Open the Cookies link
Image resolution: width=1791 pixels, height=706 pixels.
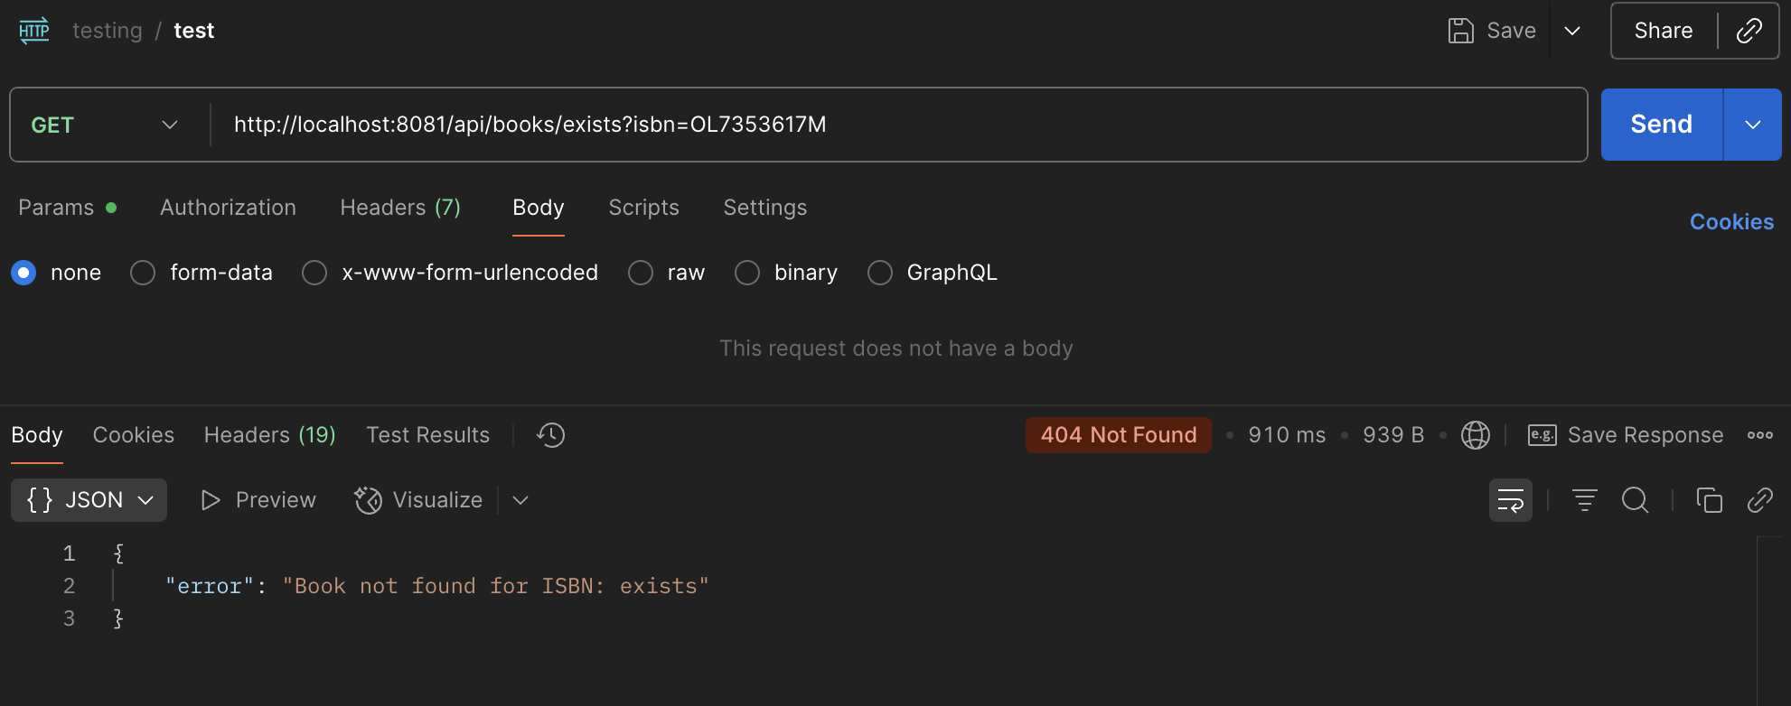tap(1731, 222)
